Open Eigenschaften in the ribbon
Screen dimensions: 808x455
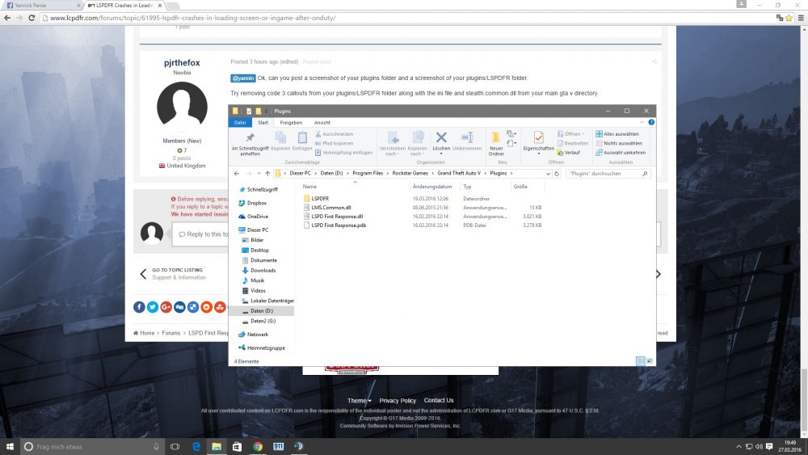pyautogui.click(x=539, y=141)
